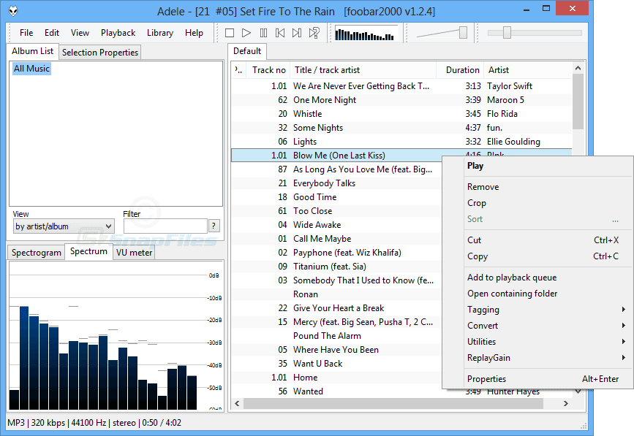Sort by Title / track artist header
This screenshot has width=634, height=436.
(x=363, y=70)
